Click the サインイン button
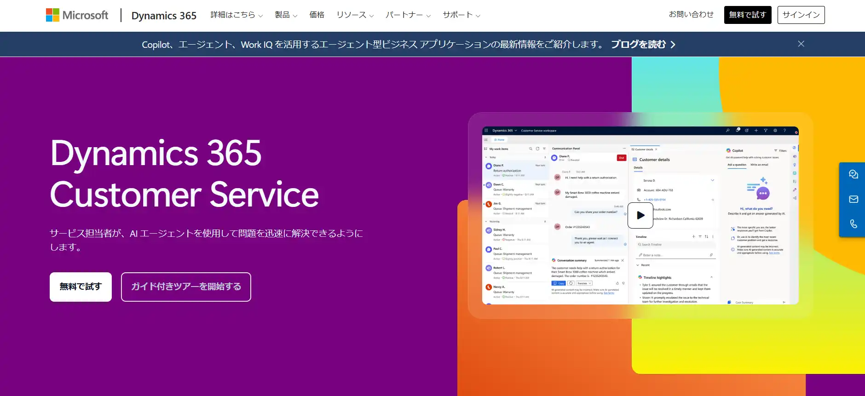 click(x=801, y=15)
